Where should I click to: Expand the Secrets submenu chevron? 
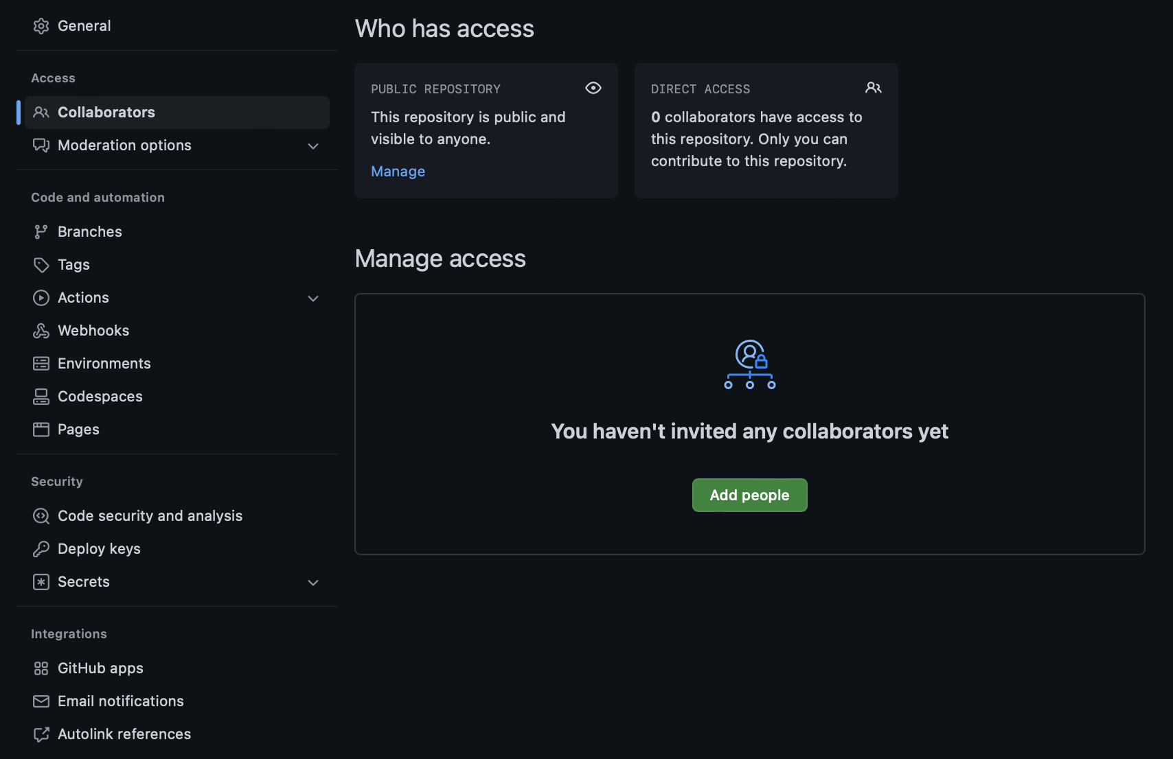pyautogui.click(x=313, y=583)
